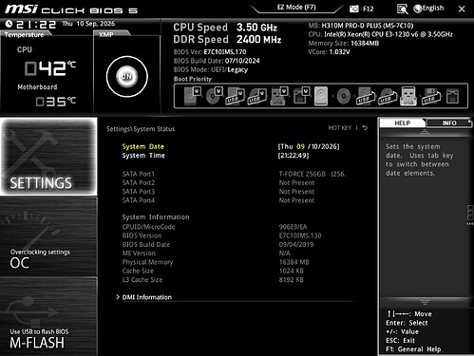Select legacy USB floppy boot icon

pos(431,96)
